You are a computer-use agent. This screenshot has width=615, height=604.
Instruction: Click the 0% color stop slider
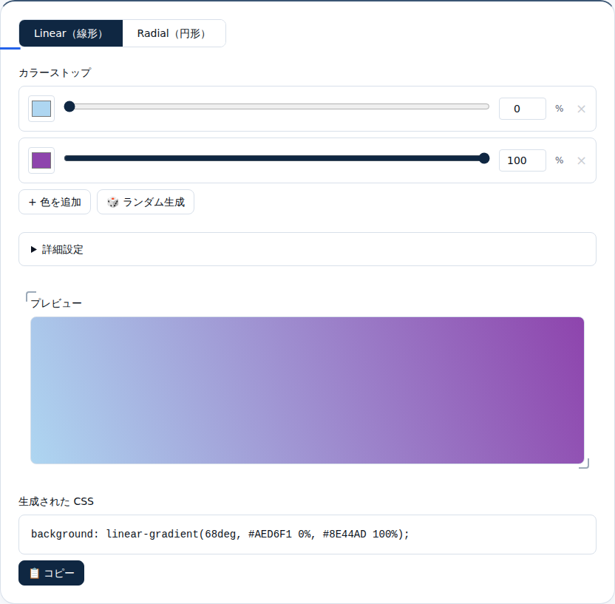click(276, 106)
